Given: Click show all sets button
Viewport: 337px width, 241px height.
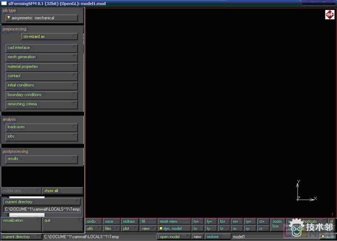Looking at the screenshot, I should (x=63, y=191).
